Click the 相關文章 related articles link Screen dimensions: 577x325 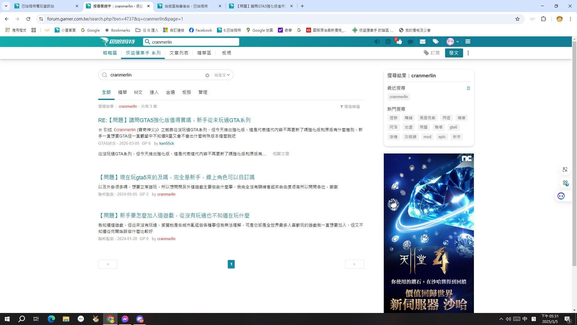coord(281,154)
